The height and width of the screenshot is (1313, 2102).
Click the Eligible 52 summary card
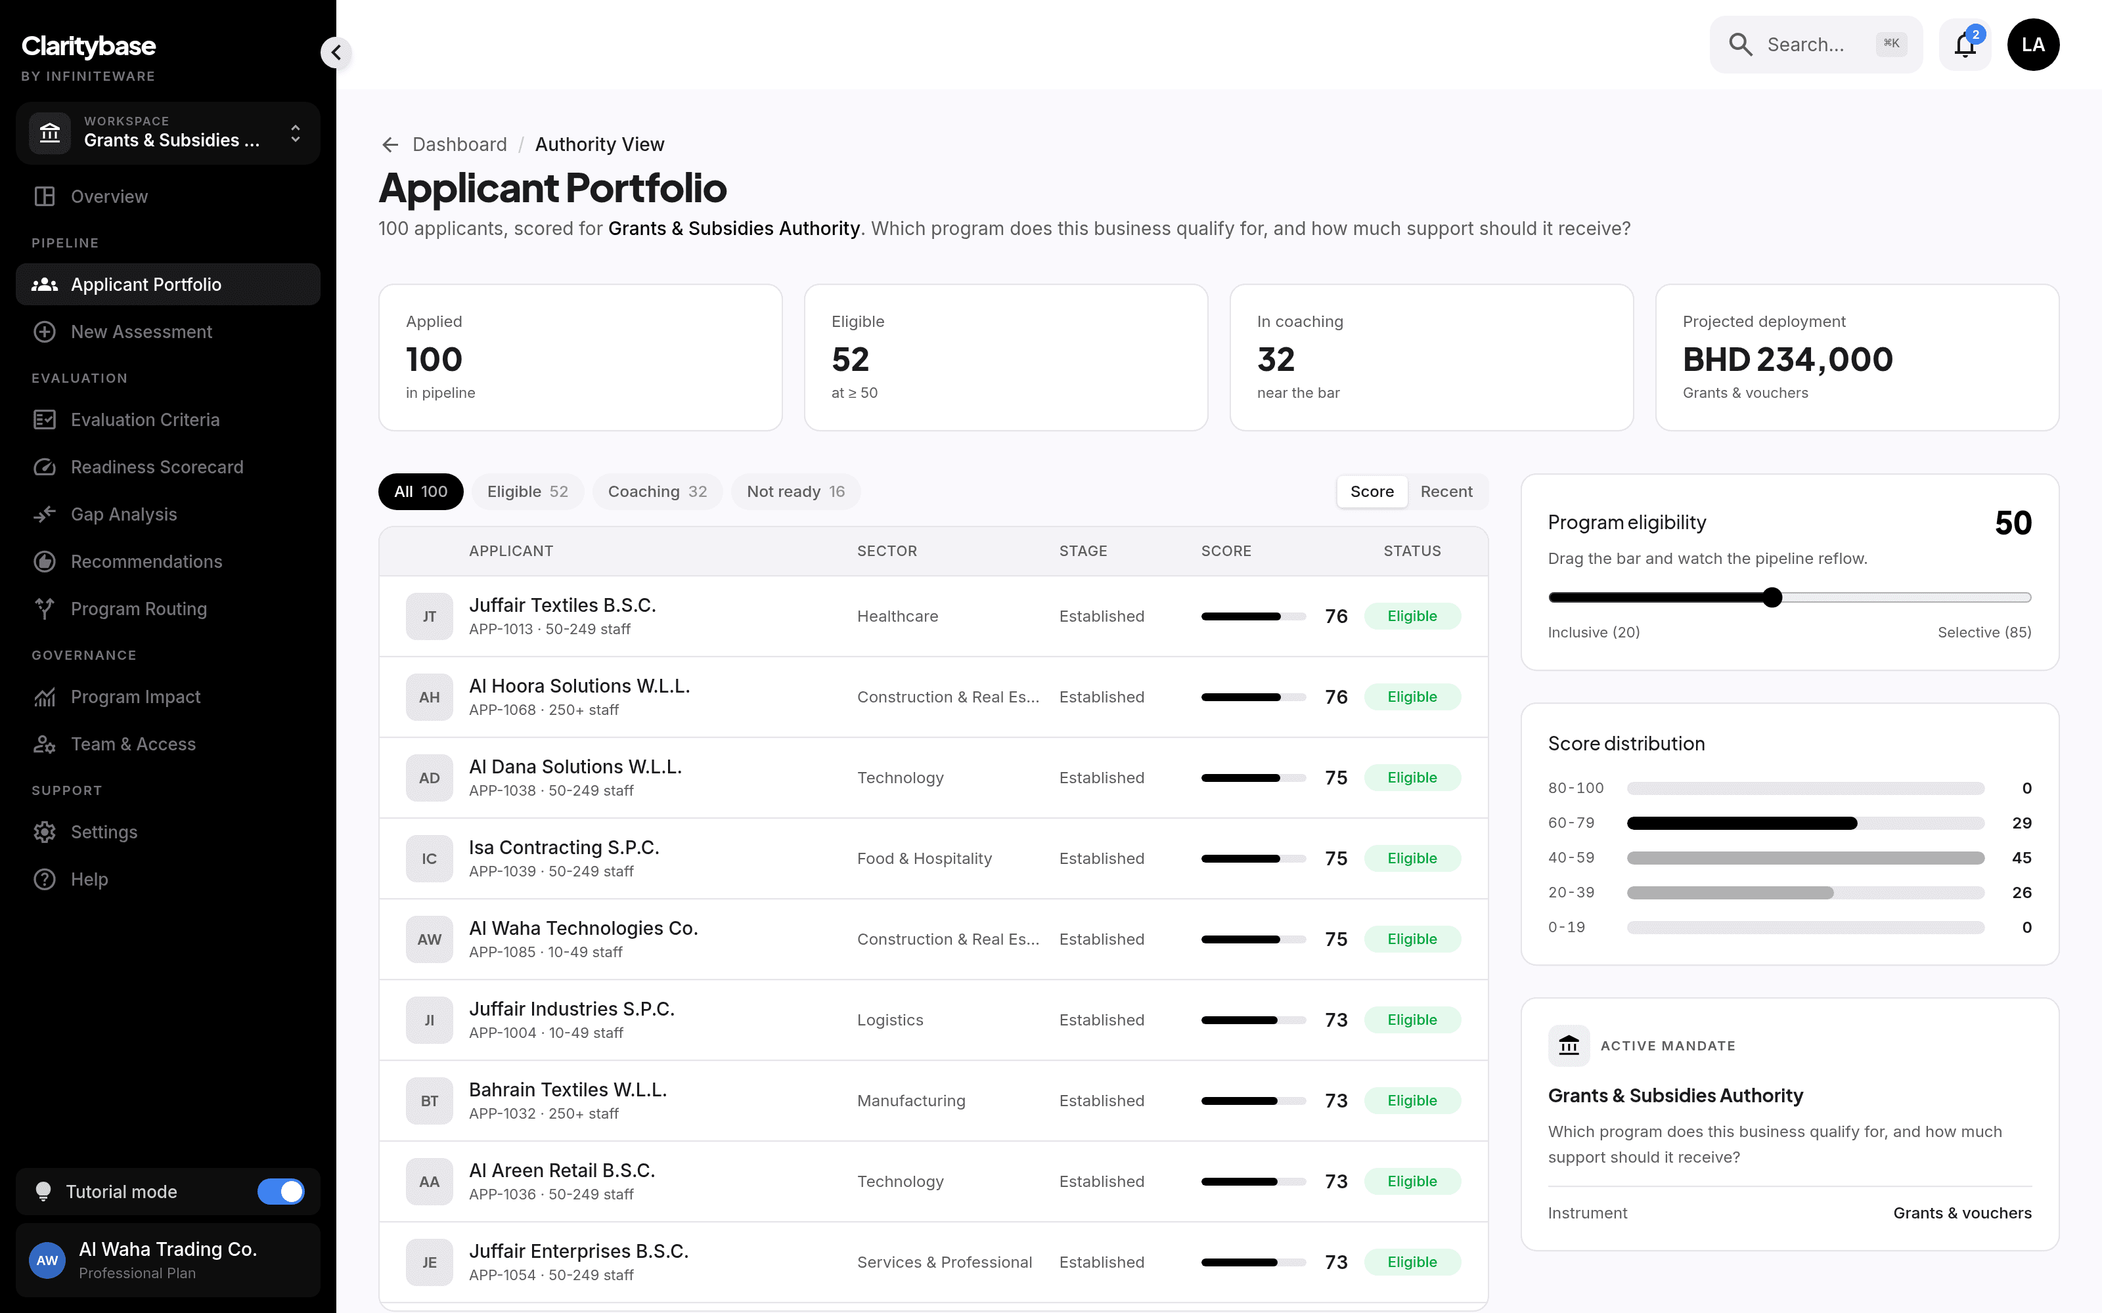(x=1006, y=357)
